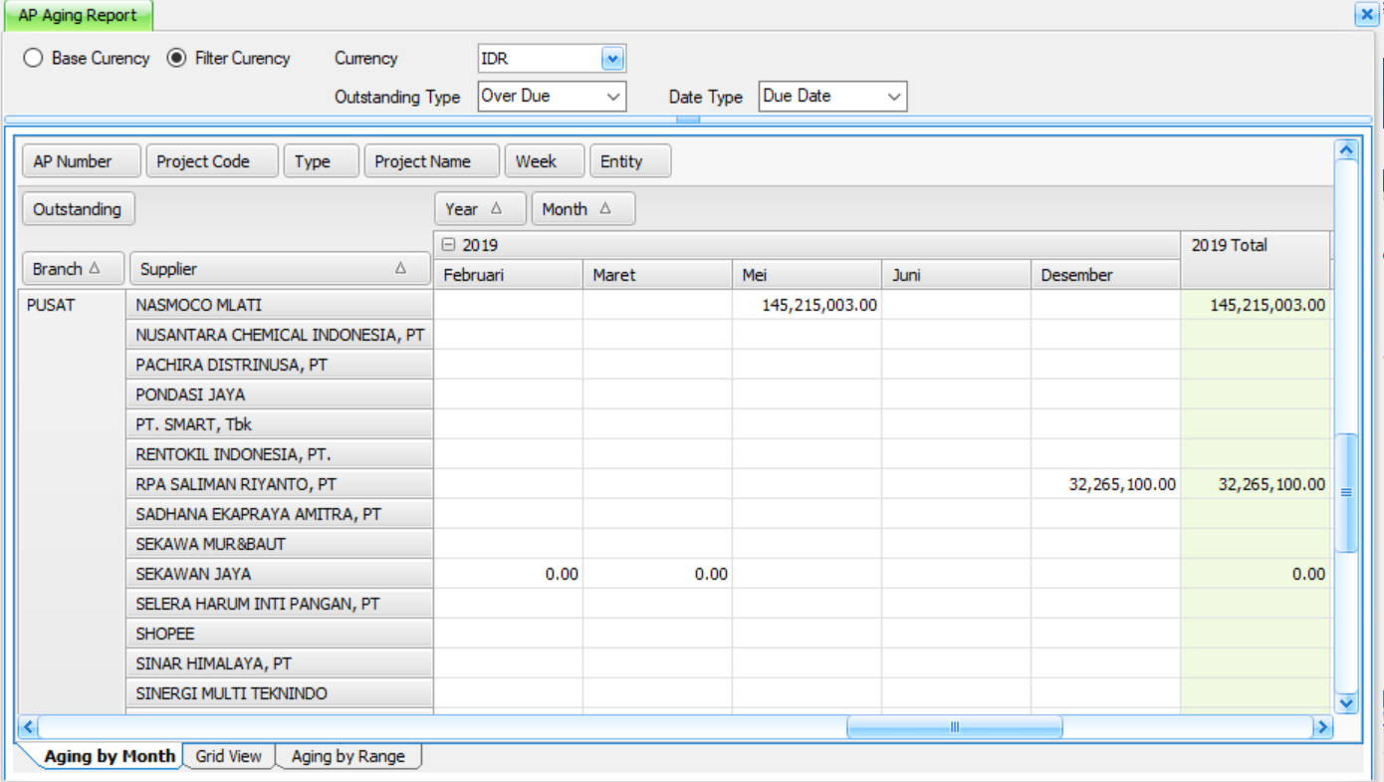Click the horizontal scrollbar left arrow
The width and height of the screenshot is (1384, 782).
coord(28,727)
